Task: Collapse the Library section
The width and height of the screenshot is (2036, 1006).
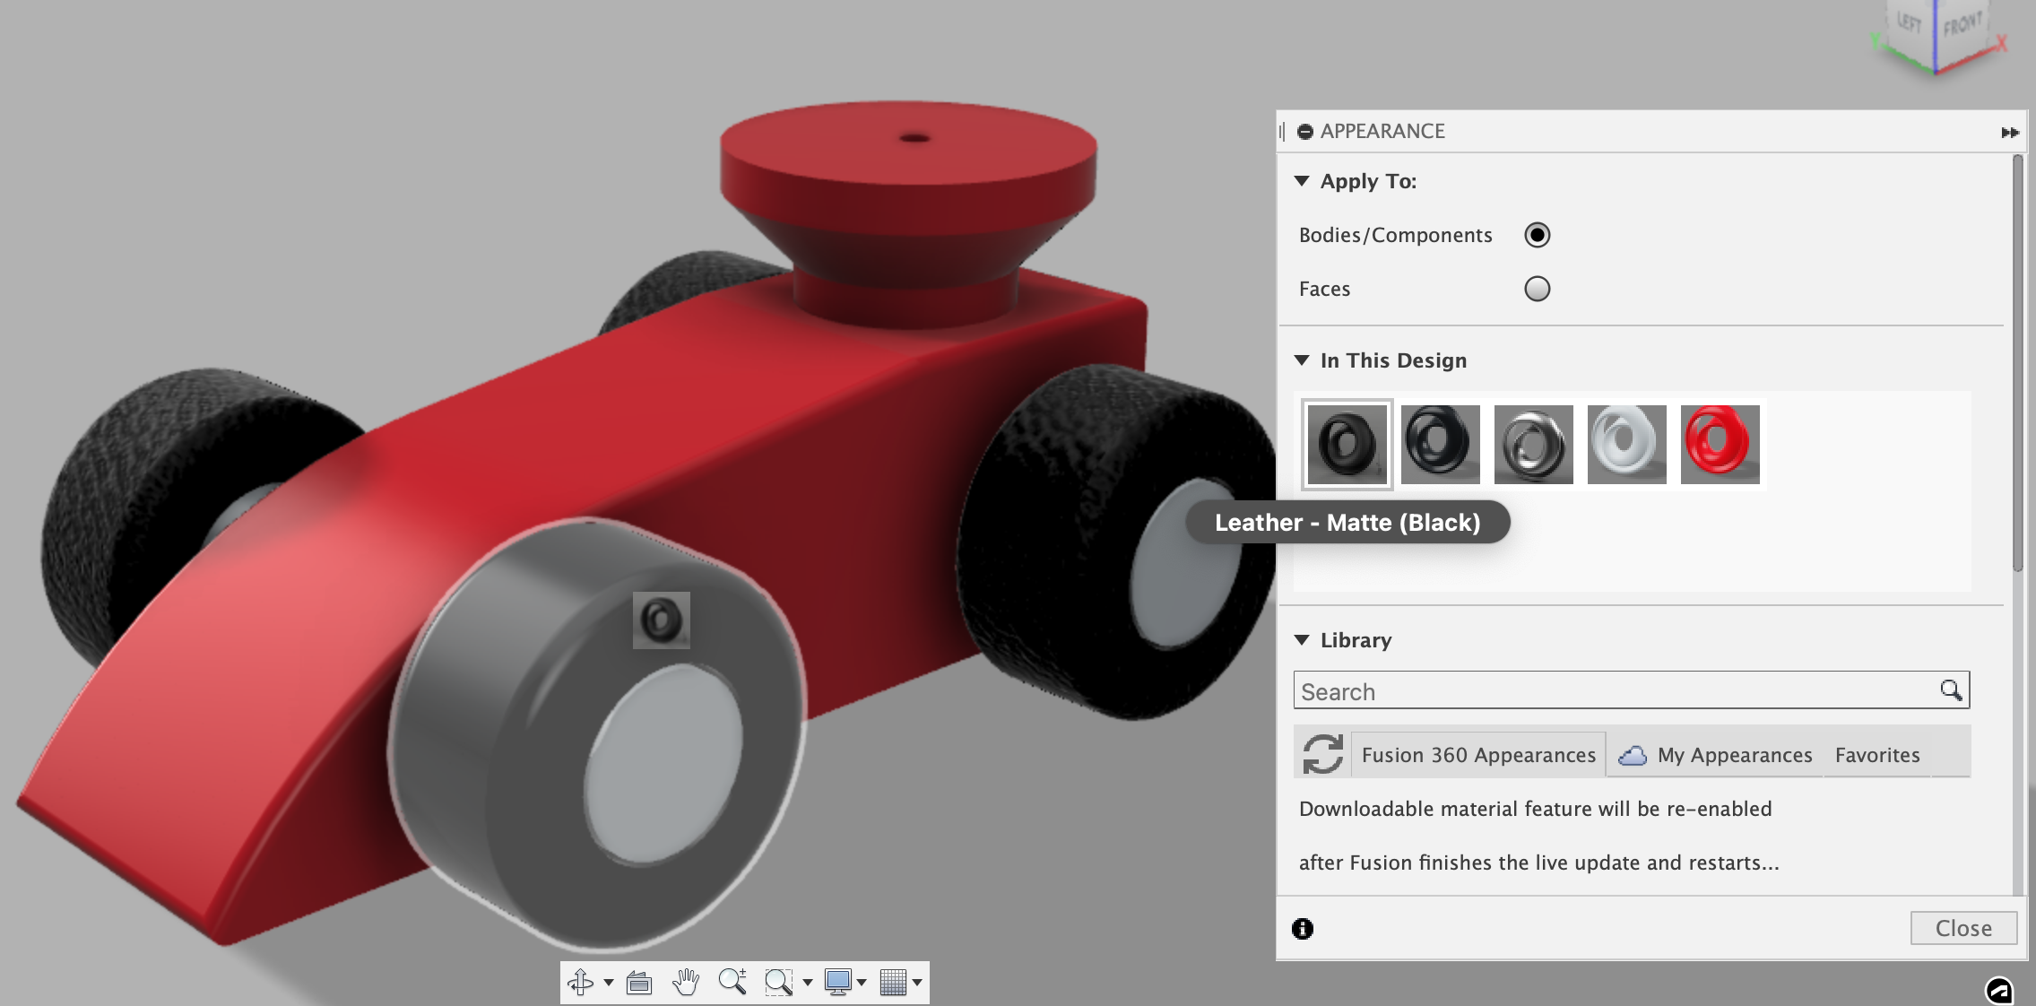Action: pyautogui.click(x=1302, y=640)
